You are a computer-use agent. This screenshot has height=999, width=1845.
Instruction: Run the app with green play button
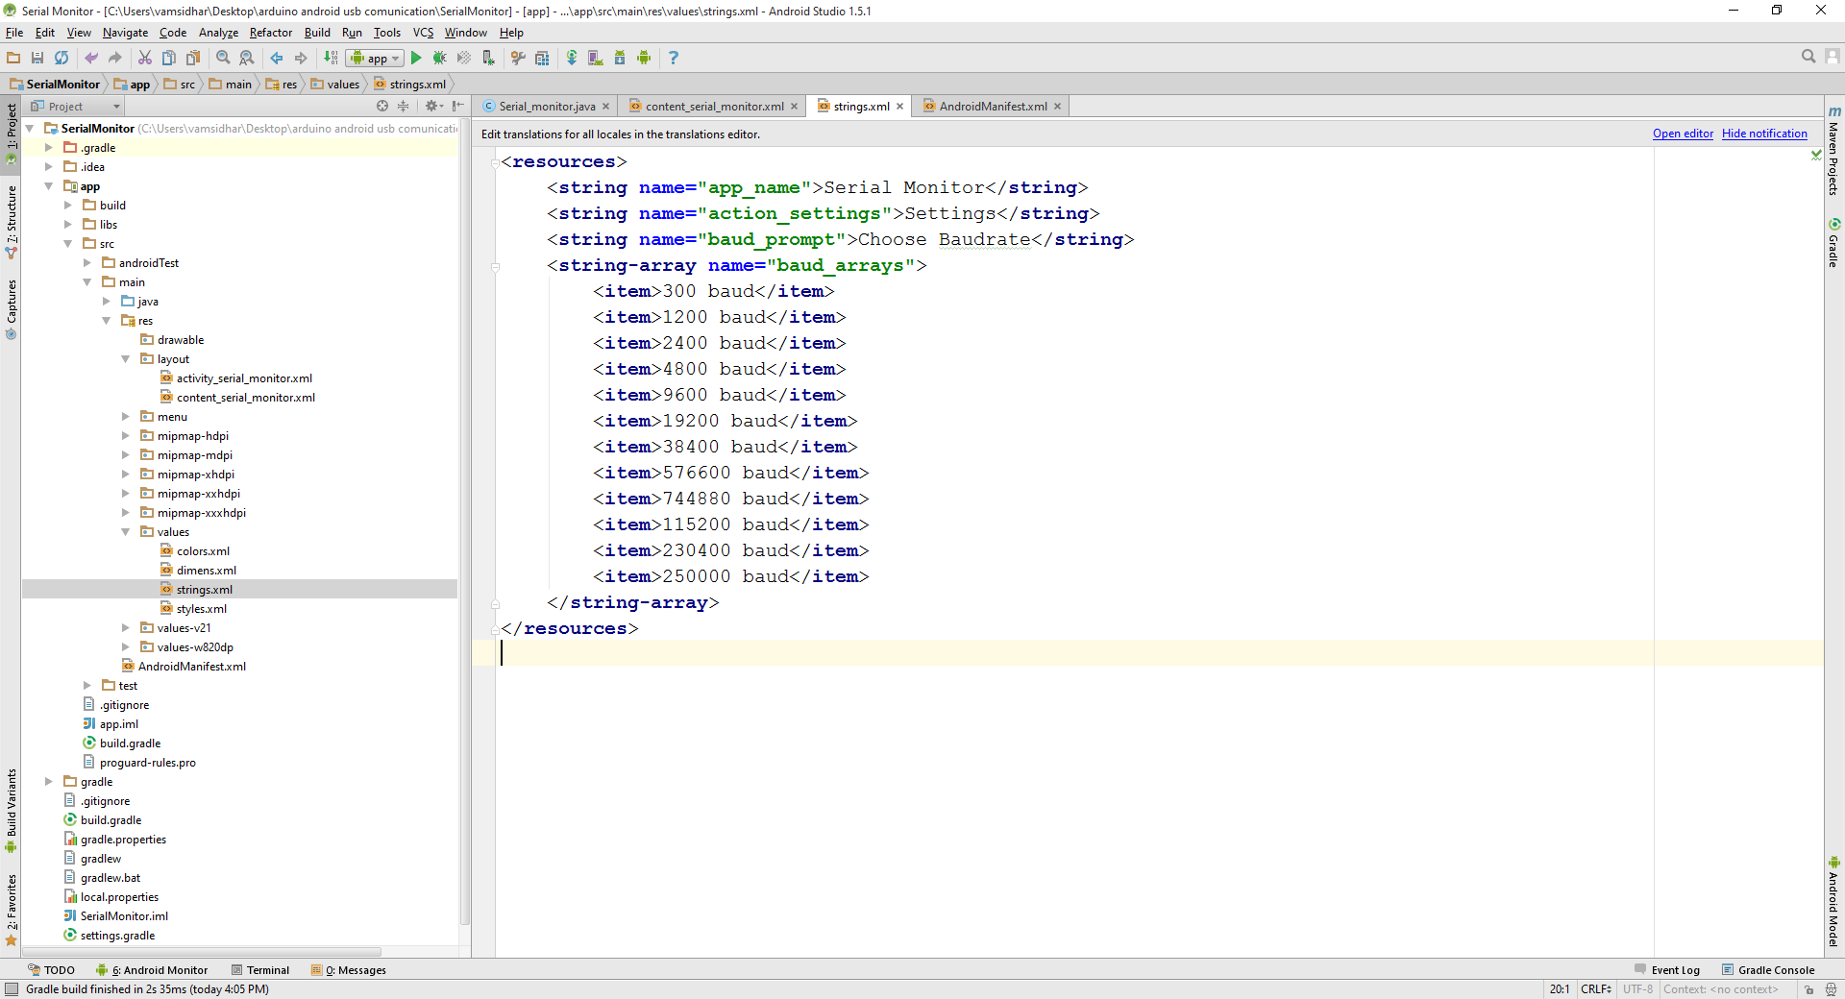tap(416, 58)
